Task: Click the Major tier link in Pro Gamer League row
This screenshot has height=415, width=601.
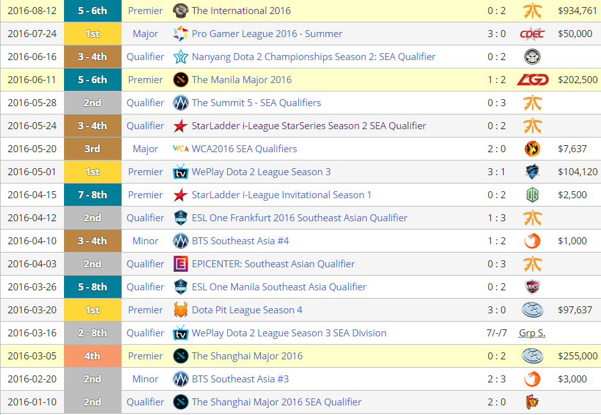Action: 145,34
